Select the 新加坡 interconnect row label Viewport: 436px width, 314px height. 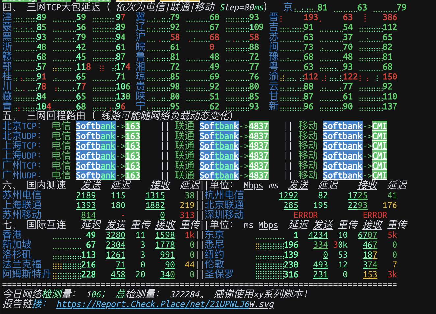tap(17, 245)
